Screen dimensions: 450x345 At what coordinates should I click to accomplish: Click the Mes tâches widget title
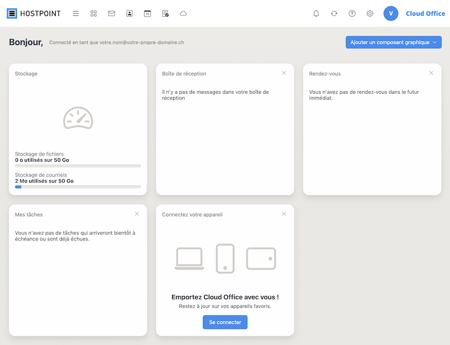[x=29, y=215]
